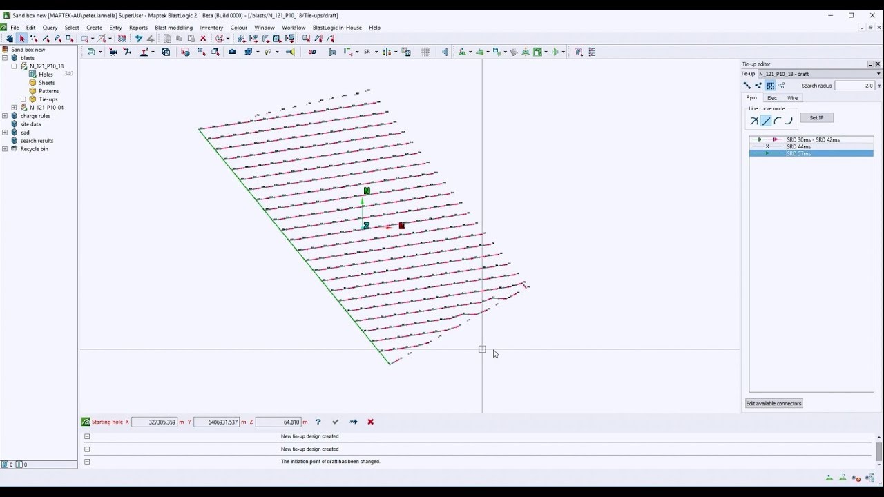Open the Blast modelling menu
Screen dimensions: 884x497
pos(173,28)
